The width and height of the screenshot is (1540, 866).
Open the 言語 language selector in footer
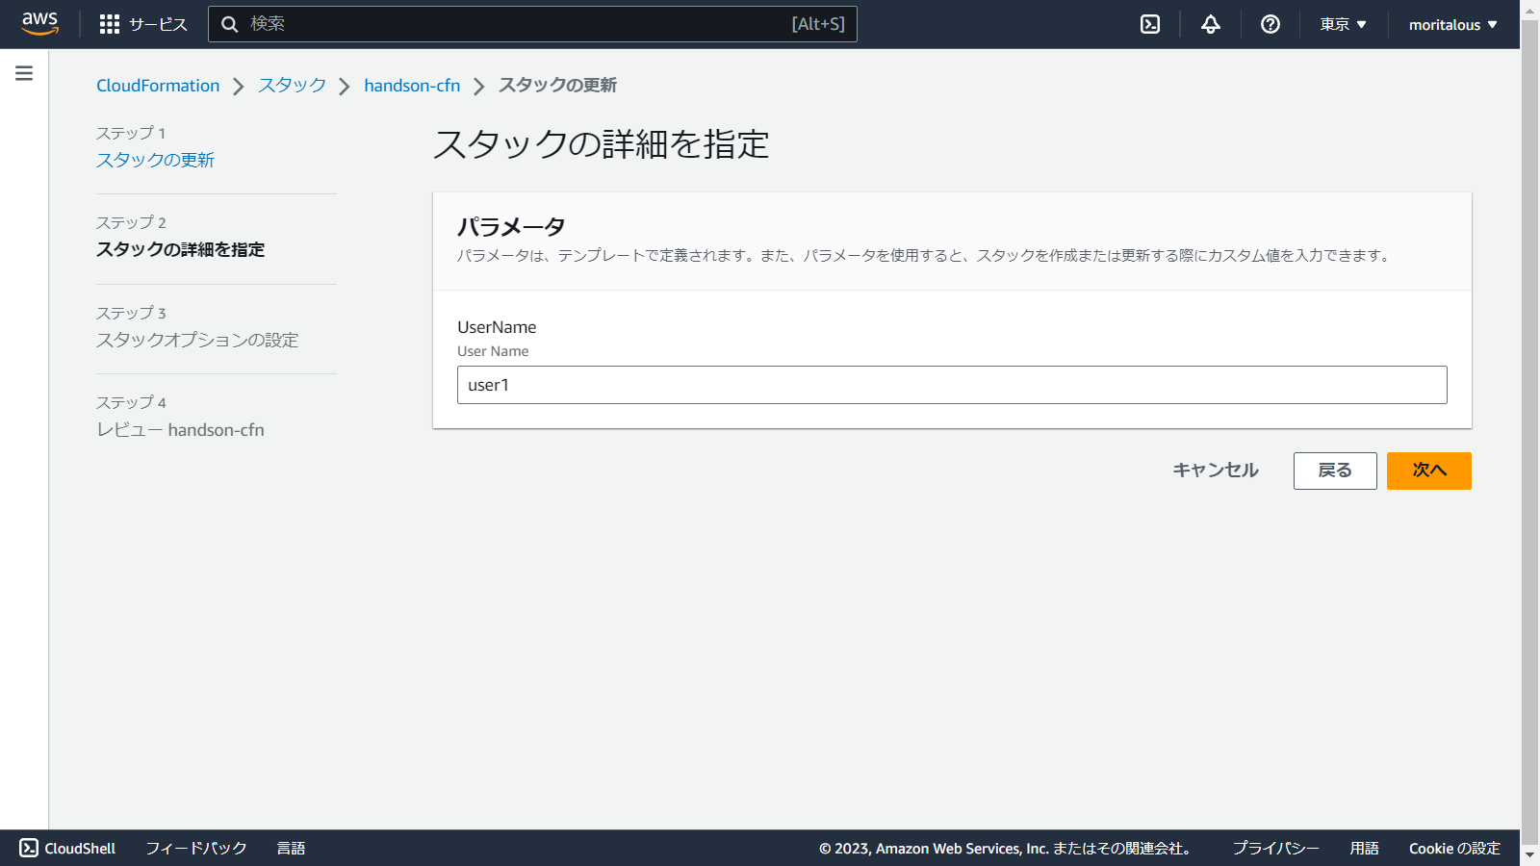(x=291, y=848)
